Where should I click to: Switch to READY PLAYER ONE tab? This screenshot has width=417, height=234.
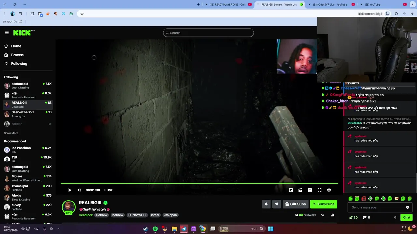coord(228,5)
